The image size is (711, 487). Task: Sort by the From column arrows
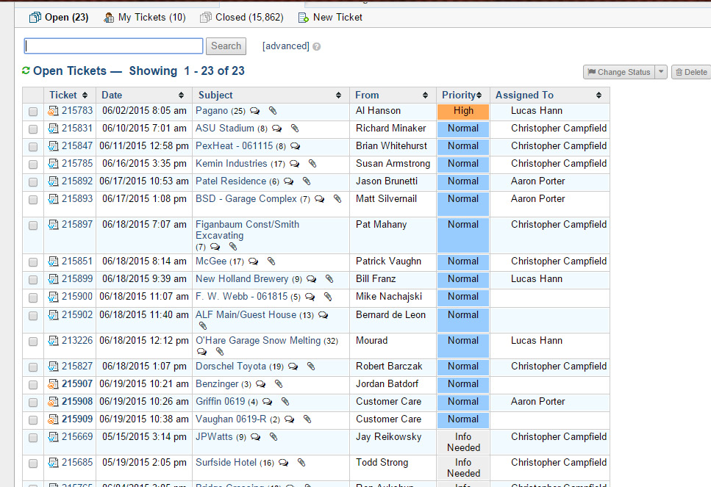click(425, 95)
